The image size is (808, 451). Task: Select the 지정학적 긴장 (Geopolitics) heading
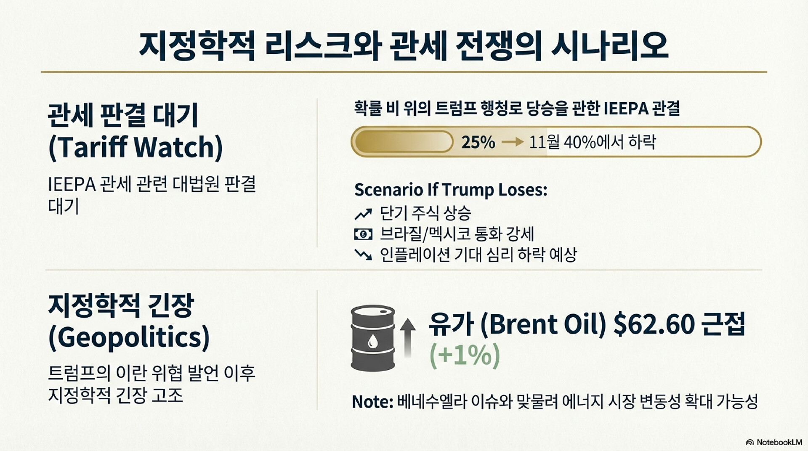pos(129,322)
